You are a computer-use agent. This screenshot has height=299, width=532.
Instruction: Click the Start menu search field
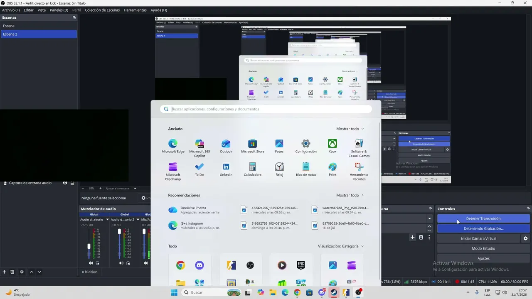[x=266, y=109]
